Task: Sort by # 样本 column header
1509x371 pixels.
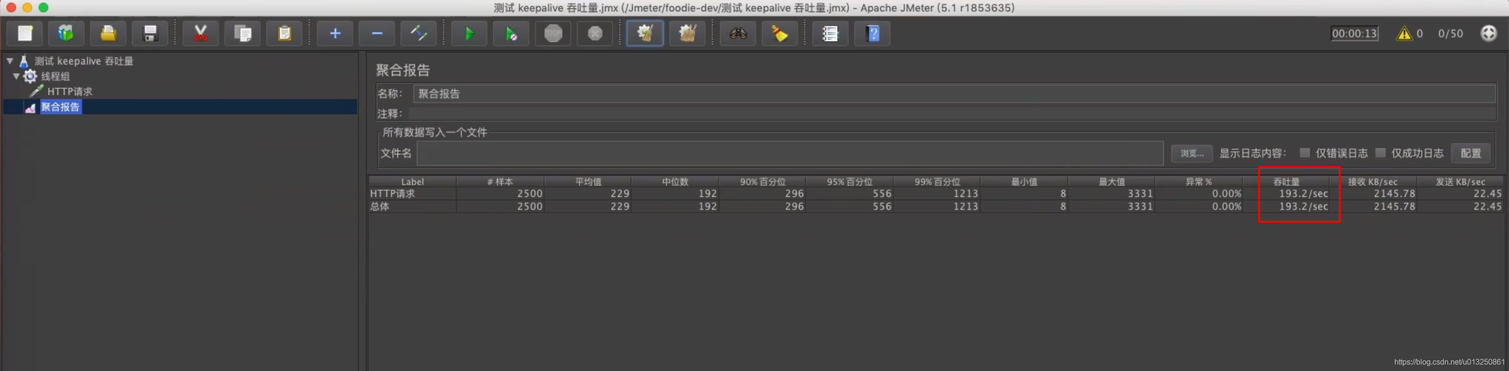Action: point(500,182)
